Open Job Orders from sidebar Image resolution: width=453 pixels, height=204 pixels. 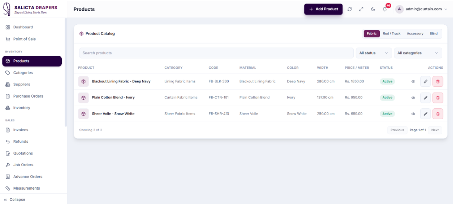[32, 165]
